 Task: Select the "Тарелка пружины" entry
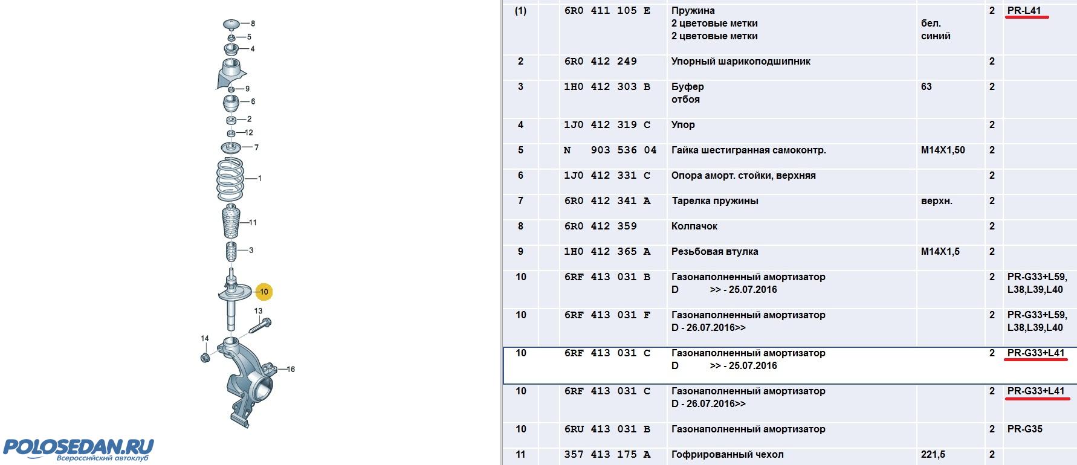[714, 201]
